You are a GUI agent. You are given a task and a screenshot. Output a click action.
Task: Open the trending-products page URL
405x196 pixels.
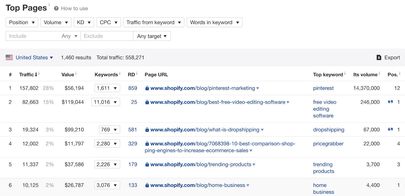click(x=201, y=164)
